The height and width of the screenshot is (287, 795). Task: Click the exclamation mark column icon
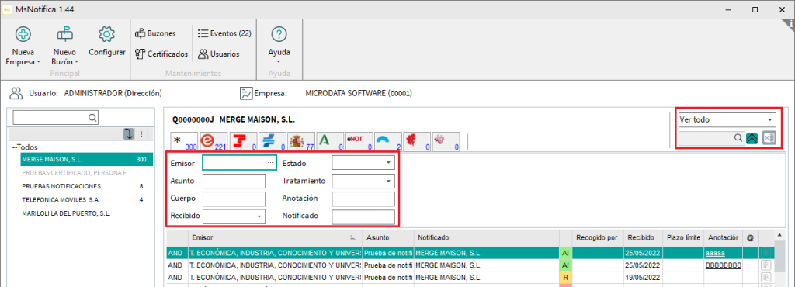point(141,134)
